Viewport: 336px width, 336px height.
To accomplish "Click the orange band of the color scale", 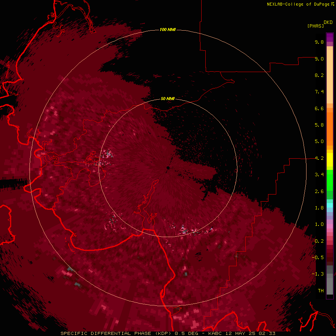I will [x=330, y=129].
